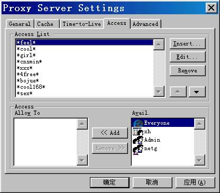220x193 pixels.
Task: Move entry down with black down arrow
Action: (x=197, y=91)
